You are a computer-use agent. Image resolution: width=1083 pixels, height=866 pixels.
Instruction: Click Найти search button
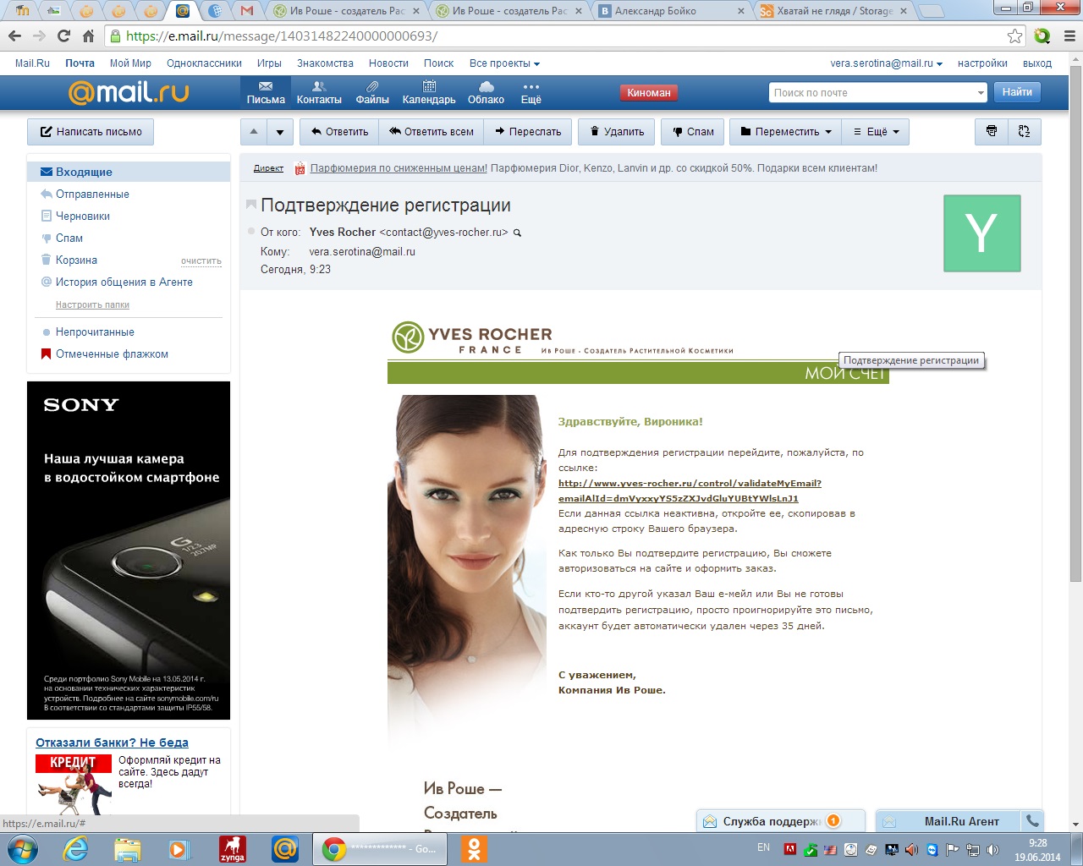click(1017, 92)
